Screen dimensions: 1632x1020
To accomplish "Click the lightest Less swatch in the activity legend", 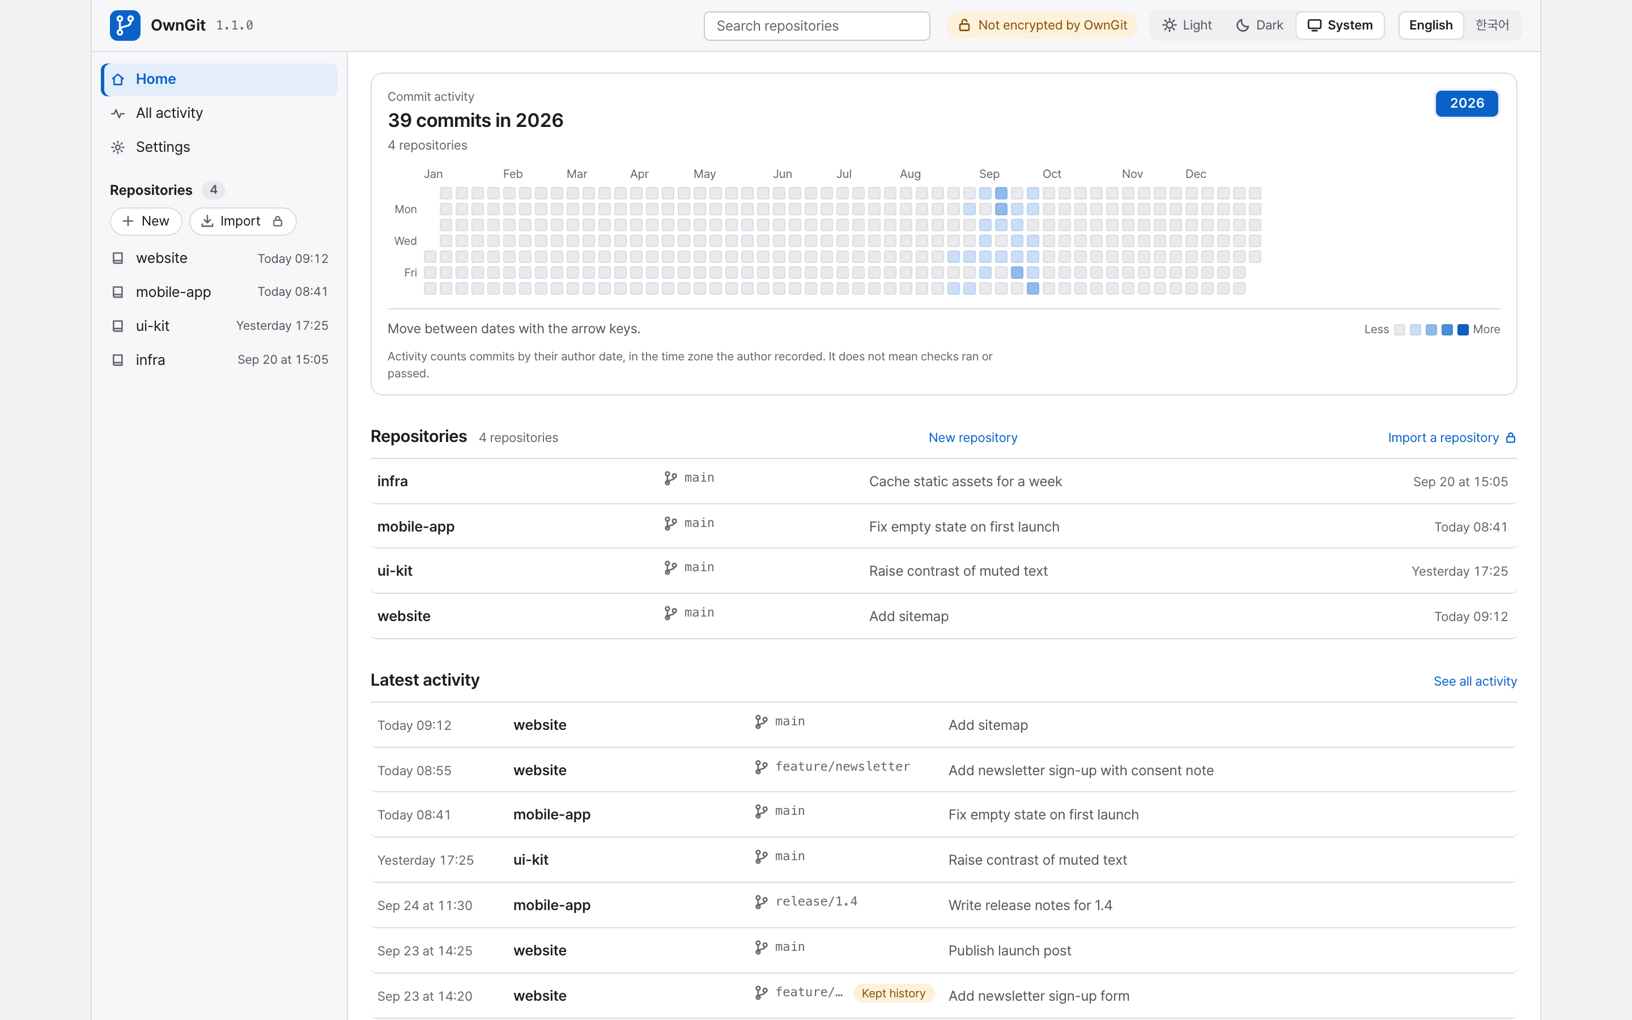I will 1399,329.
